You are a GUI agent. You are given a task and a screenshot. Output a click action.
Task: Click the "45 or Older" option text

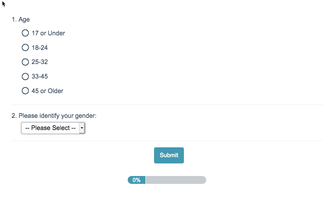click(x=48, y=91)
